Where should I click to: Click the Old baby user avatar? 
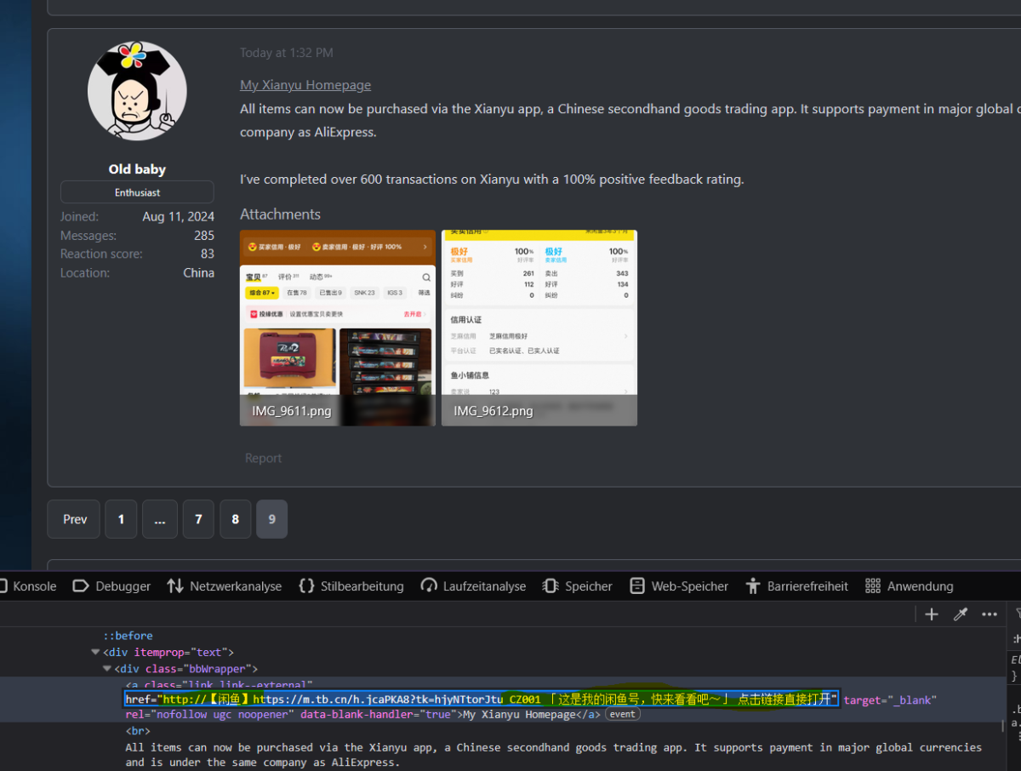[x=137, y=91]
